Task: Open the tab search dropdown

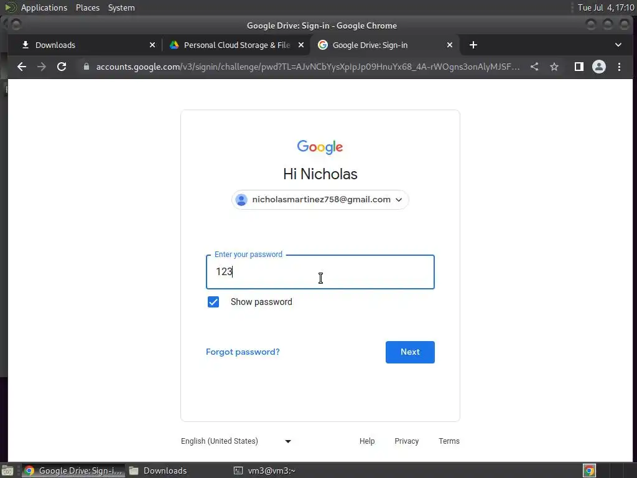Action: point(618,45)
